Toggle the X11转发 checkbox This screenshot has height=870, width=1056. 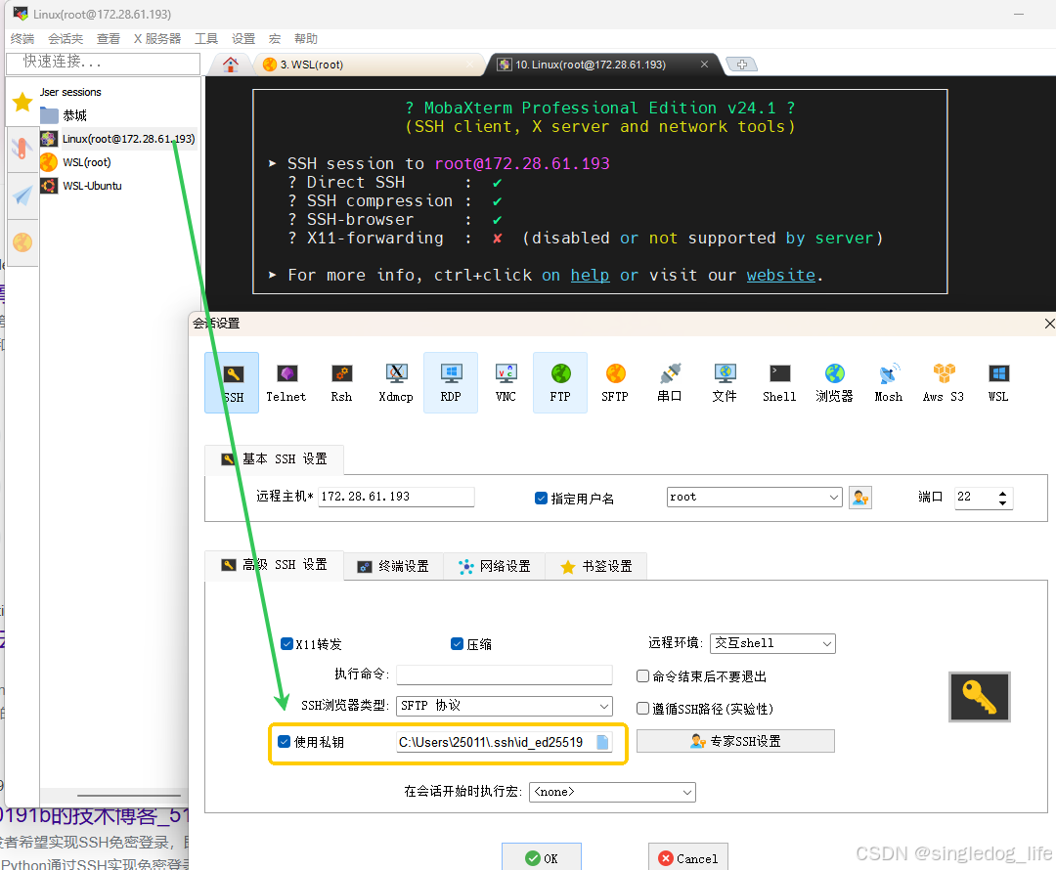point(286,644)
